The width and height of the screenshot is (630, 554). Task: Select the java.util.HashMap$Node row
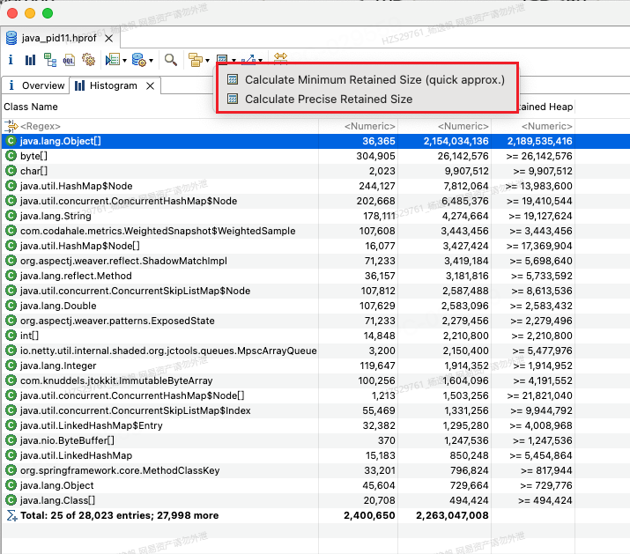(315, 186)
